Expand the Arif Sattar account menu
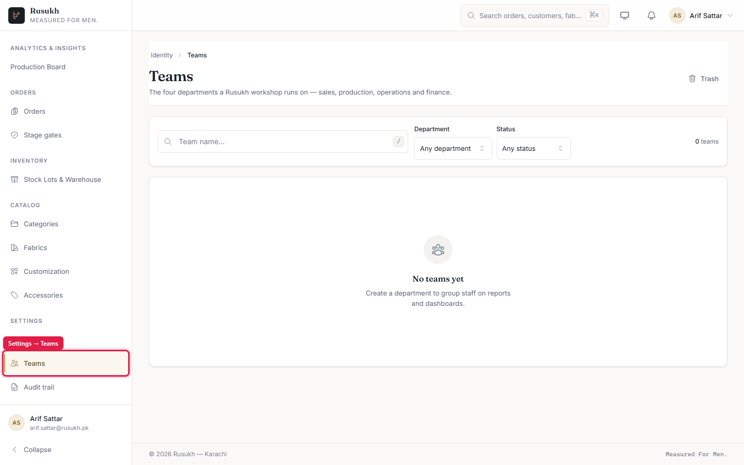 pos(701,16)
